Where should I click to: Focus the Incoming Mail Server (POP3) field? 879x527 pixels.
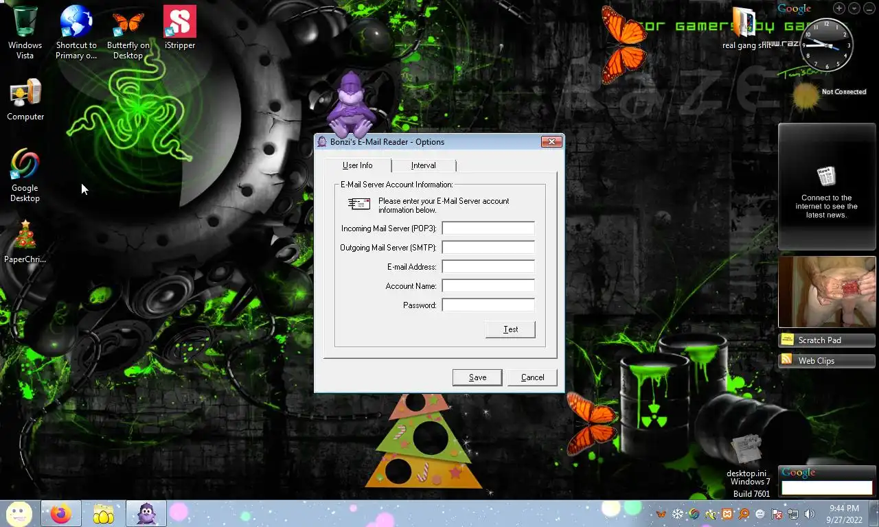[x=488, y=229]
